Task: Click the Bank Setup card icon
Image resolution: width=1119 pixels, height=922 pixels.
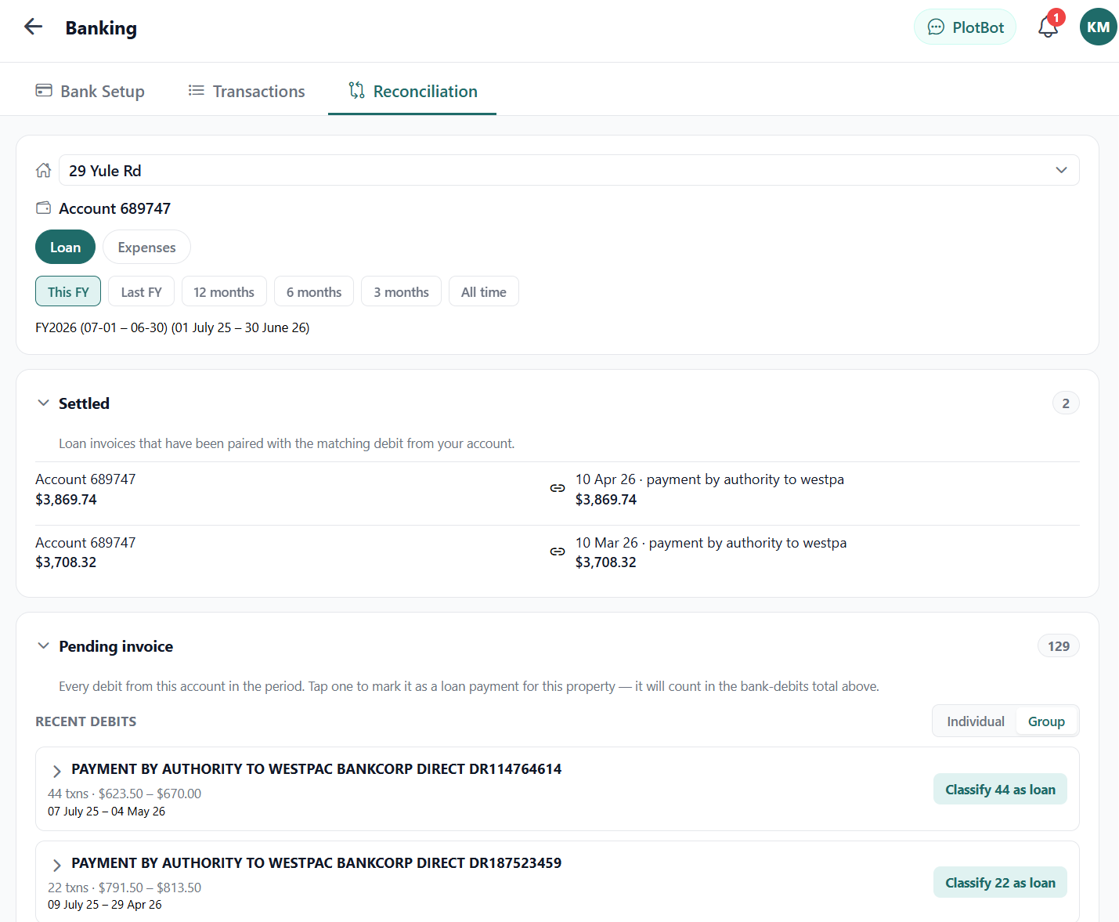Action: pos(44,91)
